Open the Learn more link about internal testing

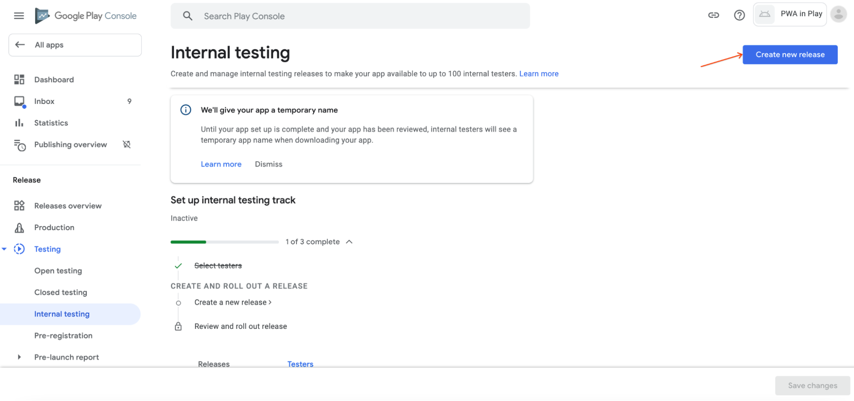click(539, 73)
